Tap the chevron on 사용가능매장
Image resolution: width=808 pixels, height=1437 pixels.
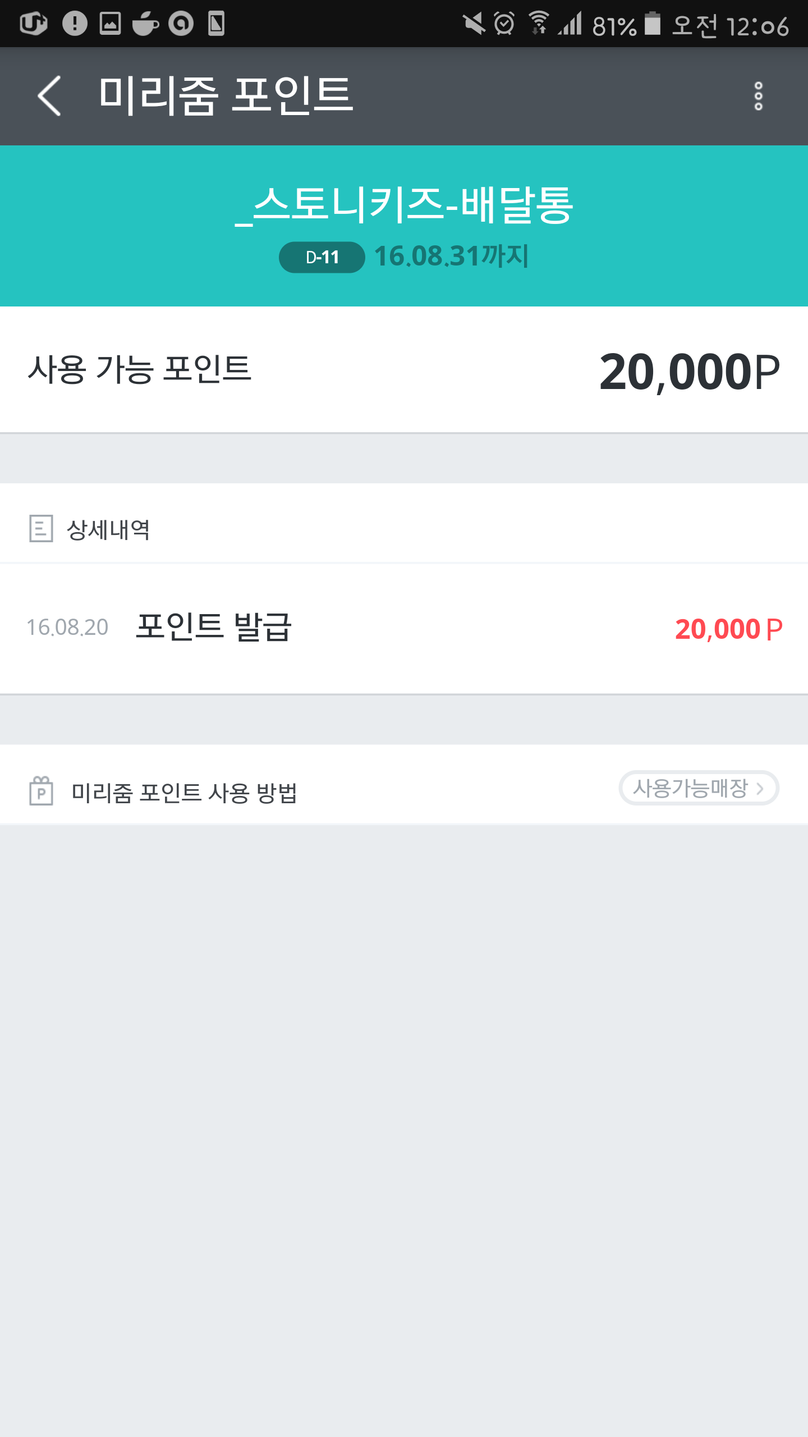pos(760,789)
